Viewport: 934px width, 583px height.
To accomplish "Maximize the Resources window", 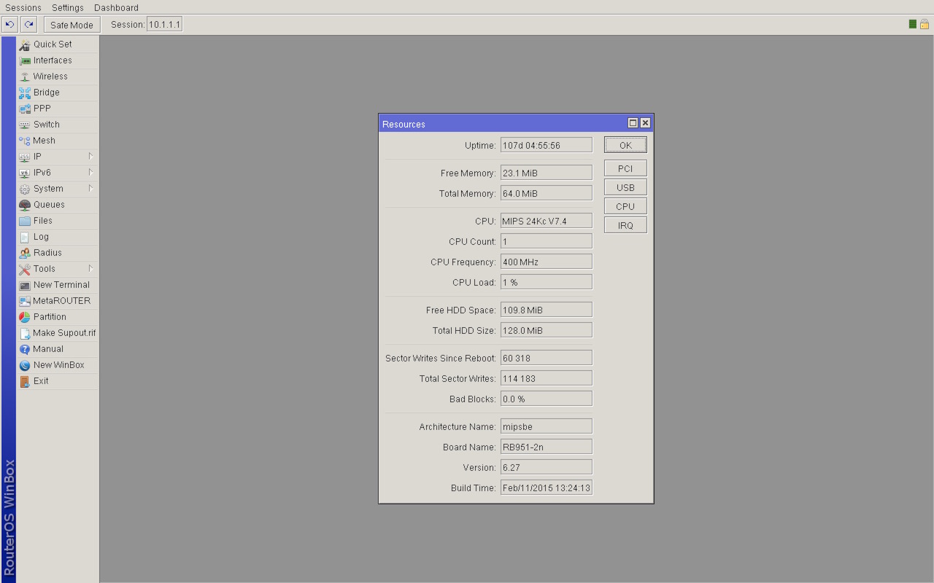I will (633, 123).
